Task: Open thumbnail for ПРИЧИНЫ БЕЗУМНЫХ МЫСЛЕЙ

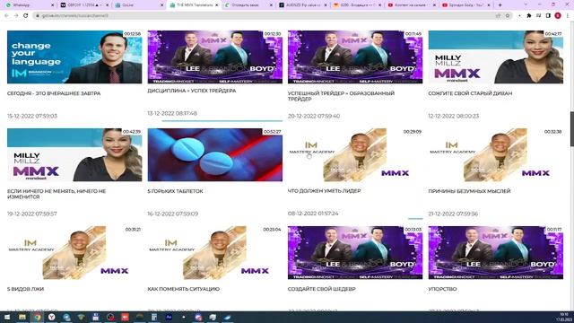Action: tap(496, 154)
